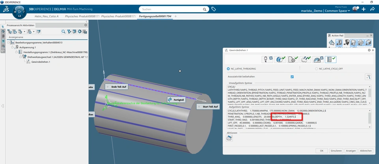Add a new tab with plus
The height and width of the screenshot is (164, 379).
tap(176, 16)
